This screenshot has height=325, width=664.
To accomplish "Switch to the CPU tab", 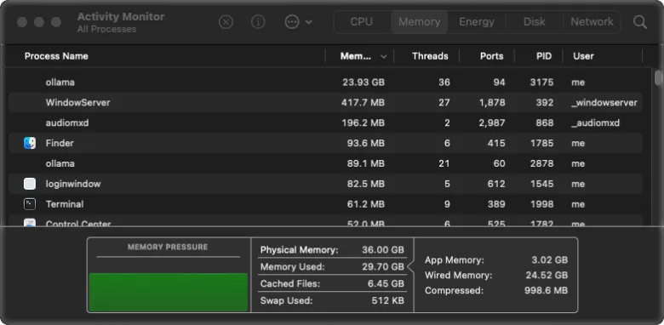I will [362, 21].
